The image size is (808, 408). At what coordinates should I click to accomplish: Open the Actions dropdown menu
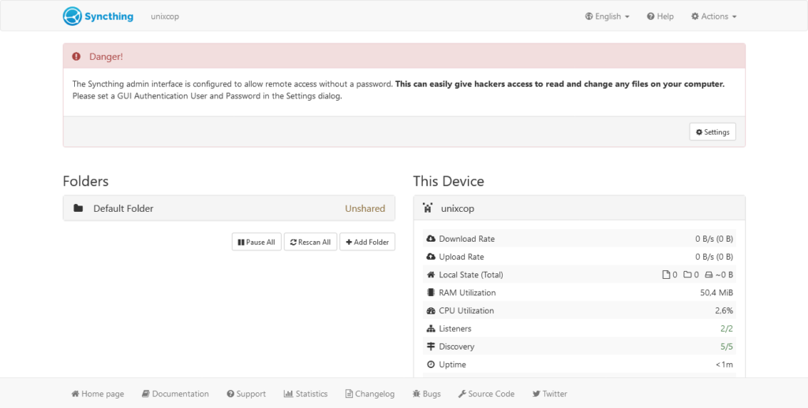pos(713,17)
